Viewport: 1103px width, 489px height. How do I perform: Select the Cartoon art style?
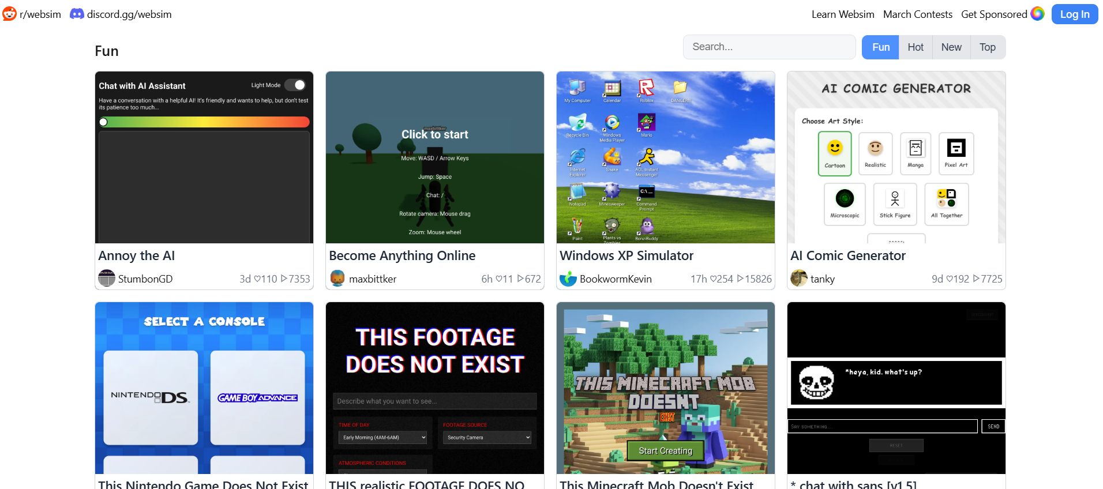[835, 153]
